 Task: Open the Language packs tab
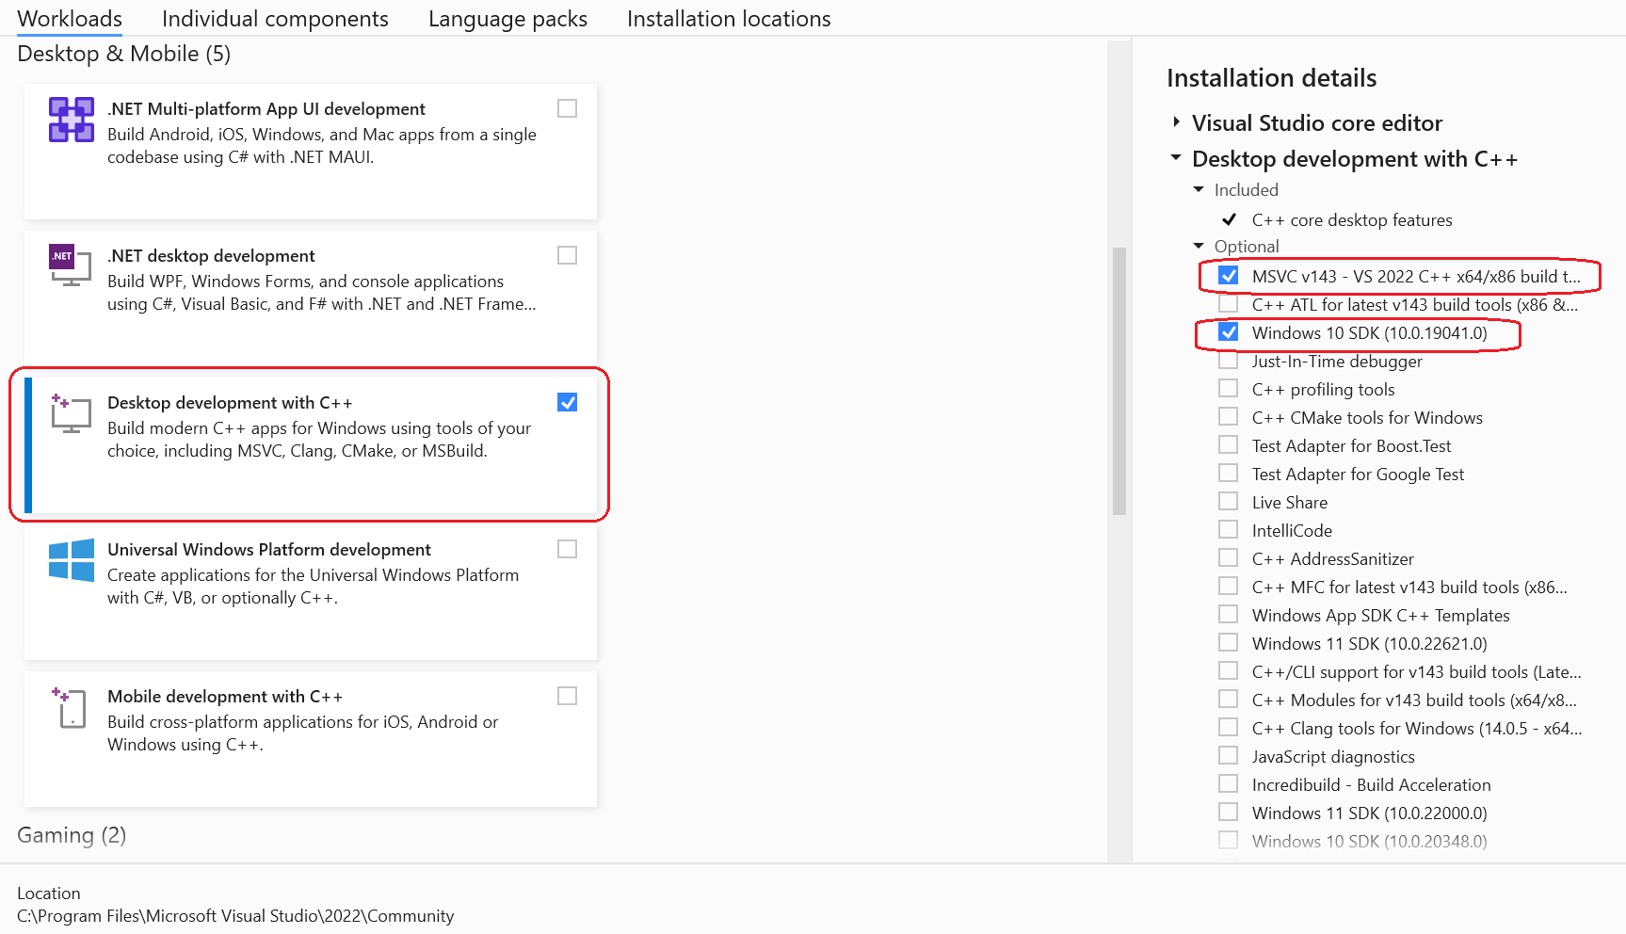coord(507,19)
